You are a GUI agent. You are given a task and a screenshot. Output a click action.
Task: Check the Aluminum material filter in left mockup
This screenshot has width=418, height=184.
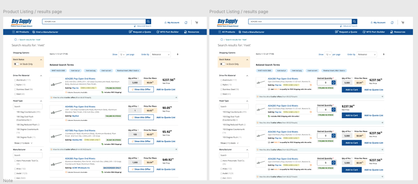(15, 80)
